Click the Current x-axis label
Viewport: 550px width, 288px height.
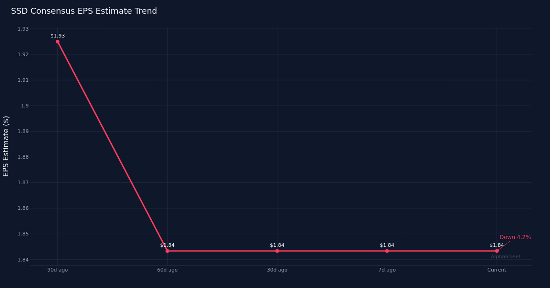click(x=496, y=270)
